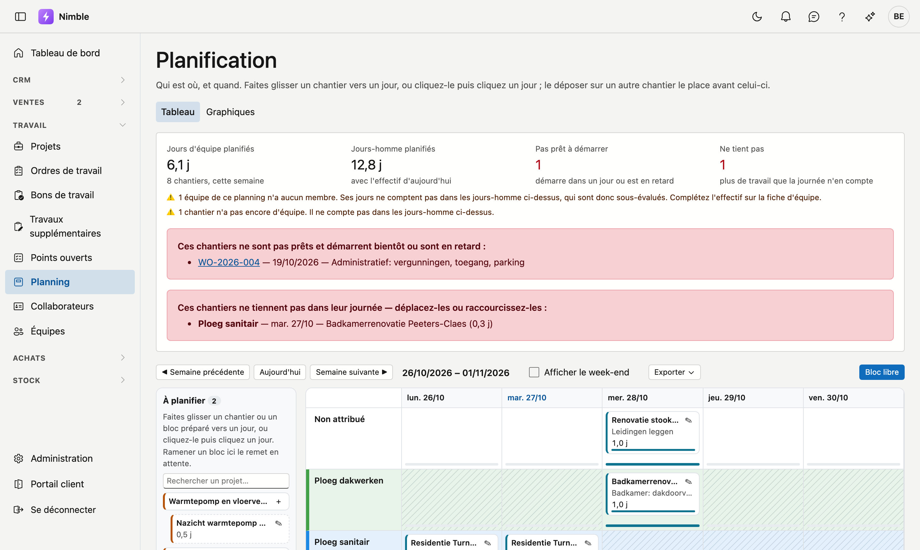
Task: Open Équipes page
Action: pyautogui.click(x=70, y=331)
